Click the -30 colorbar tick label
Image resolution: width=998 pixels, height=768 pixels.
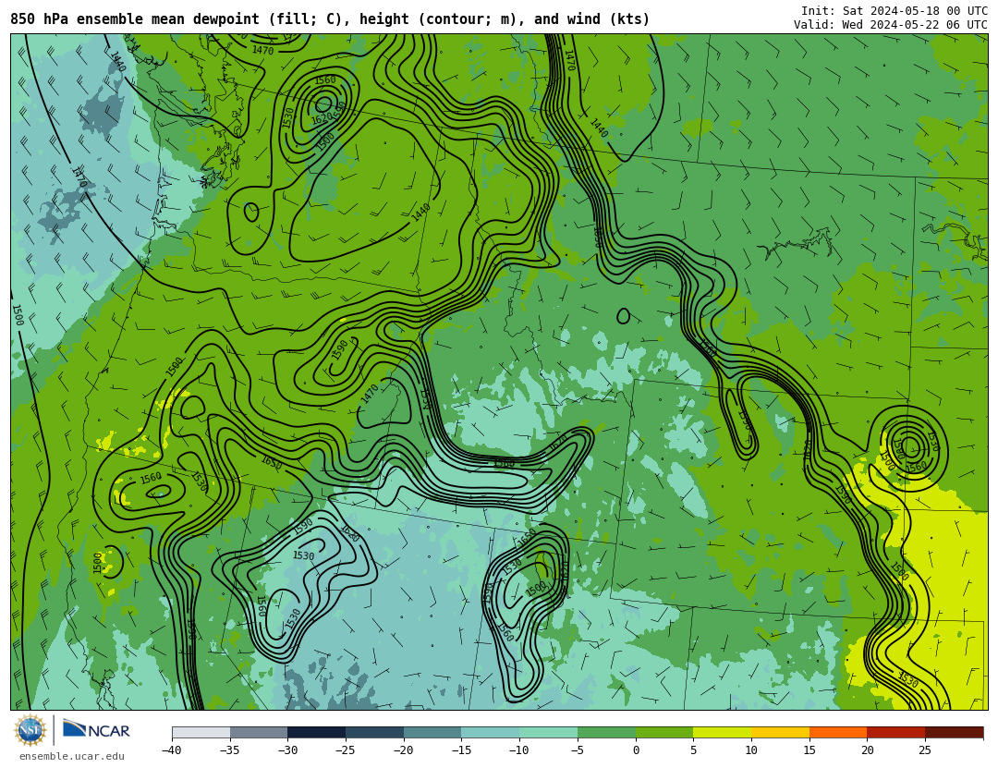[287, 750]
